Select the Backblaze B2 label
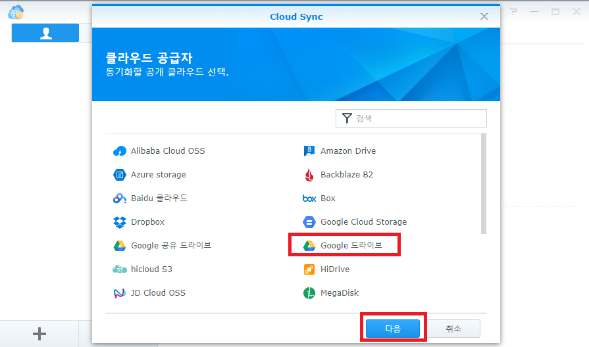589x347 pixels. coord(347,174)
